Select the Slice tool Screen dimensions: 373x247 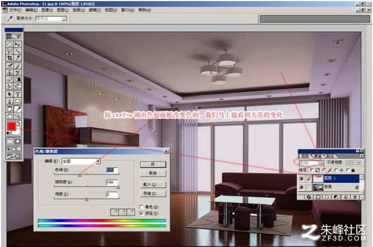point(18,58)
